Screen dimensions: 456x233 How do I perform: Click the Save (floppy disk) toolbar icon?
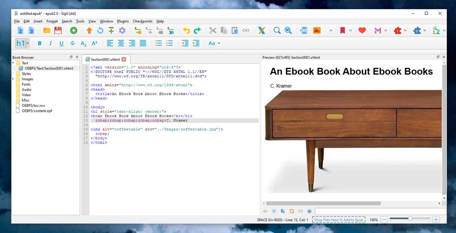[x=58, y=30]
